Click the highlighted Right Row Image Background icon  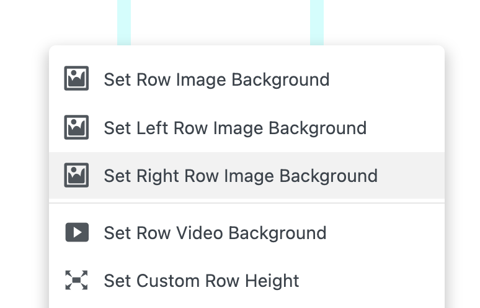coord(77,176)
